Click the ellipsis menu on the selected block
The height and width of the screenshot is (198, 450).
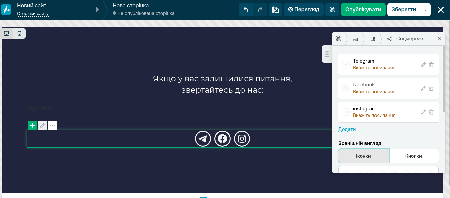[52, 125]
